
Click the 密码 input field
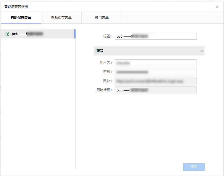coord(156,72)
